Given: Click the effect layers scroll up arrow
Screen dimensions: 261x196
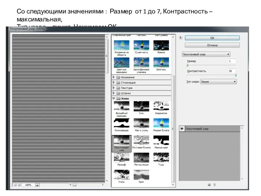Looking at the screenshot, I should [x=242, y=128].
